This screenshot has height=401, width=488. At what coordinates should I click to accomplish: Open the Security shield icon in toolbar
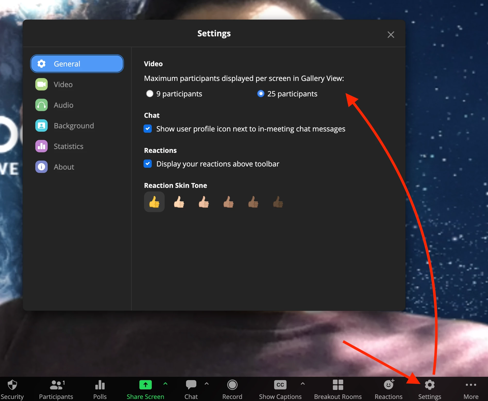click(x=12, y=385)
